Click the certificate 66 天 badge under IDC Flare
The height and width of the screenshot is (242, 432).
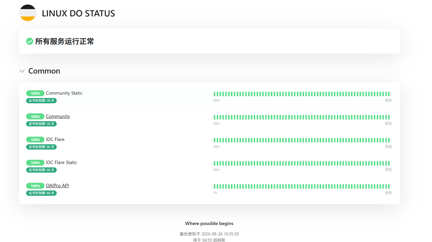[x=41, y=147]
